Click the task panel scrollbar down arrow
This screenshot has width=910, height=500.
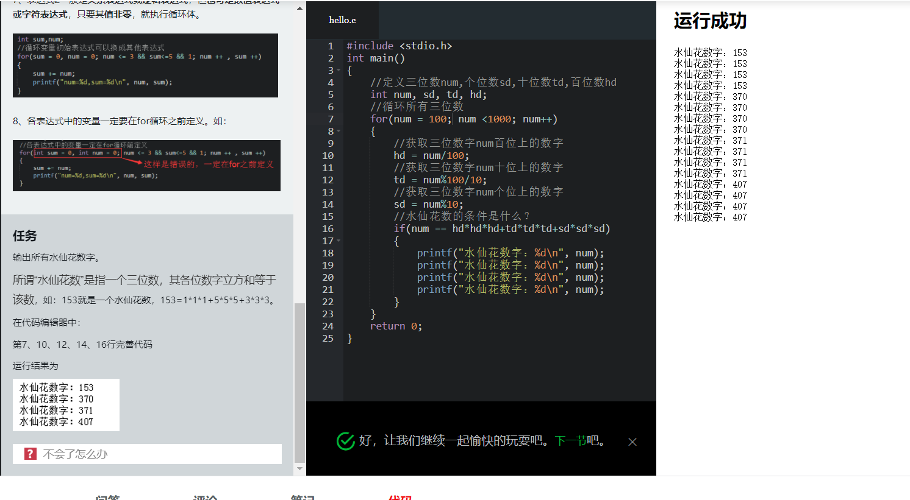coord(299,469)
